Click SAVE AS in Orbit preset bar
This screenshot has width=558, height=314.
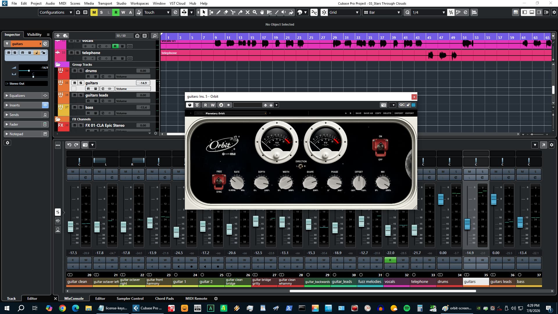tap(368, 113)
